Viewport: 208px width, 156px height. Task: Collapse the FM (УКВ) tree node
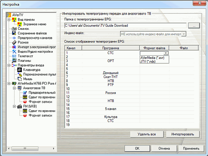[x=14, y=106]
